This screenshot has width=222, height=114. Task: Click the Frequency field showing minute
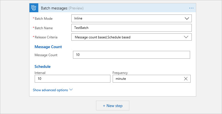click(x=147, y=79)
